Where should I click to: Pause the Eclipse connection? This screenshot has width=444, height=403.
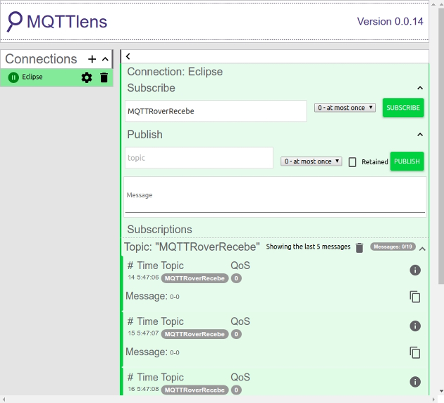13,77
